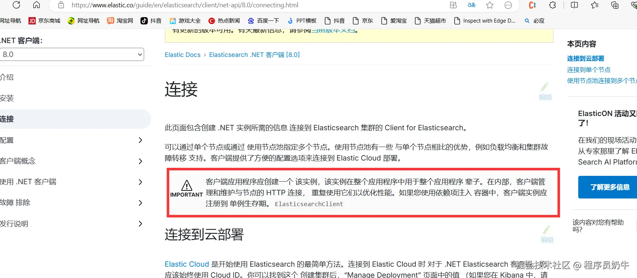Click Elastic Docs breadcrumb link
Screen dimensions: 637x278
coord(182,55)
